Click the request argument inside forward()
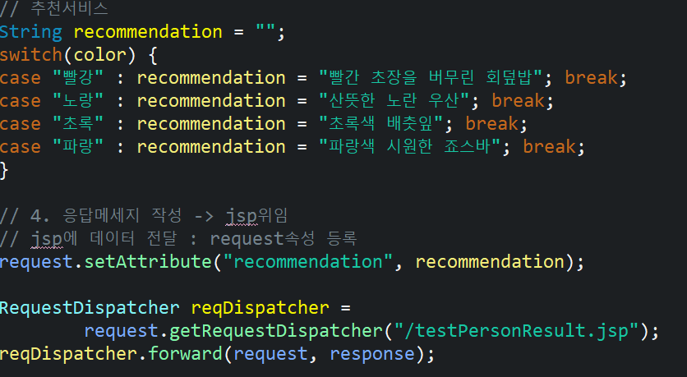 [270, 354]
